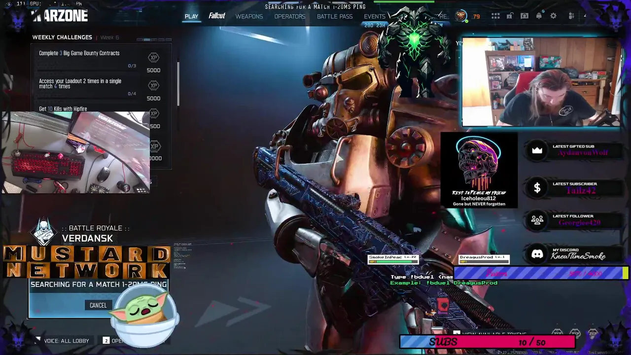Click the keyboard camera overlay
The width and height of the screenshot is (631, 355).
[75, 152]
